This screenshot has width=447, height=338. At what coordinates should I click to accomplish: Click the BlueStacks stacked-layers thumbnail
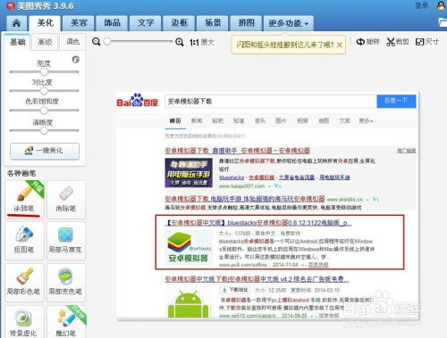pyautogui.click(x=189, y=247)
